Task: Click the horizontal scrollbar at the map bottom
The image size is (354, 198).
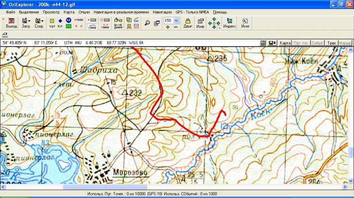Action: pyautogui.click(x=177, y=187)
